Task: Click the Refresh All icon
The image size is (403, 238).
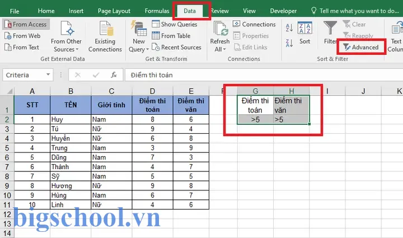Action: pyautogui.click(x=220, y=29)
